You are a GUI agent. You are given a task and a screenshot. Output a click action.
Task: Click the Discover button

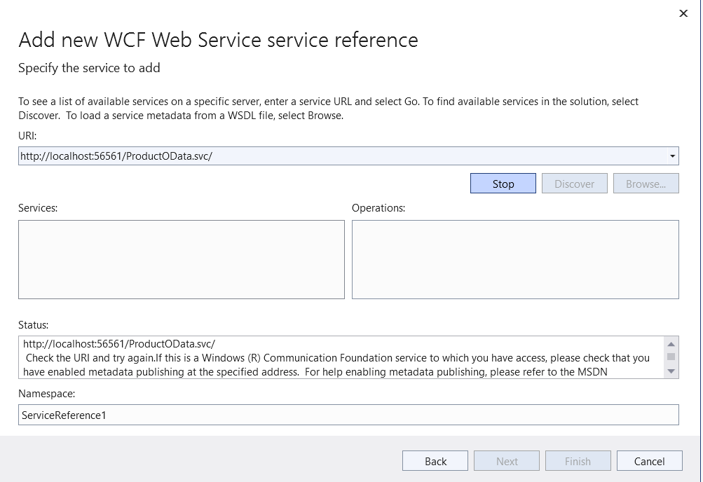[574, 184]
